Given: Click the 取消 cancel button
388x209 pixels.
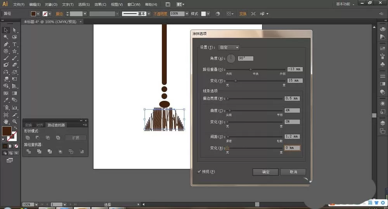Looking at the screenshot, I should point(293,172).
